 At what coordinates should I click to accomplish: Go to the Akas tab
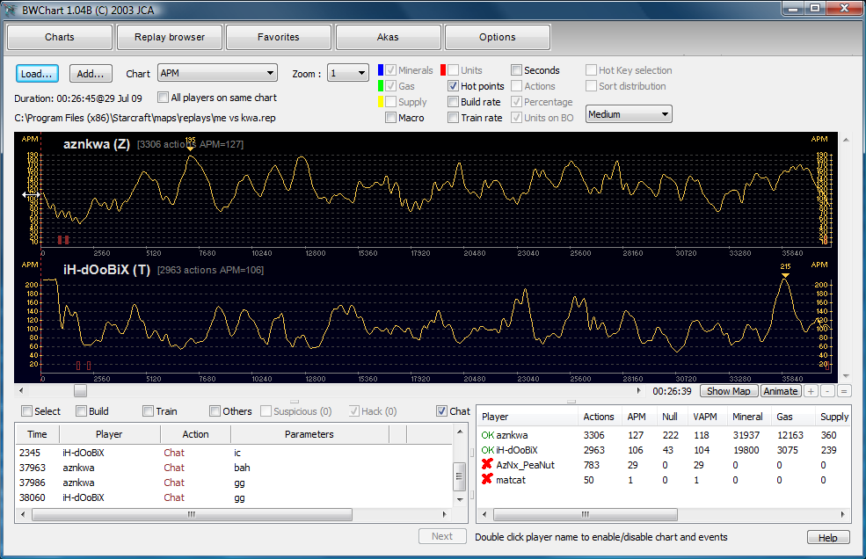pyautogui.click(x=388, y=37)
